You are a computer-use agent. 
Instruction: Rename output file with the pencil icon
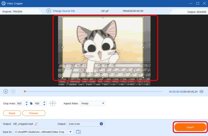(x=36, y=124)
